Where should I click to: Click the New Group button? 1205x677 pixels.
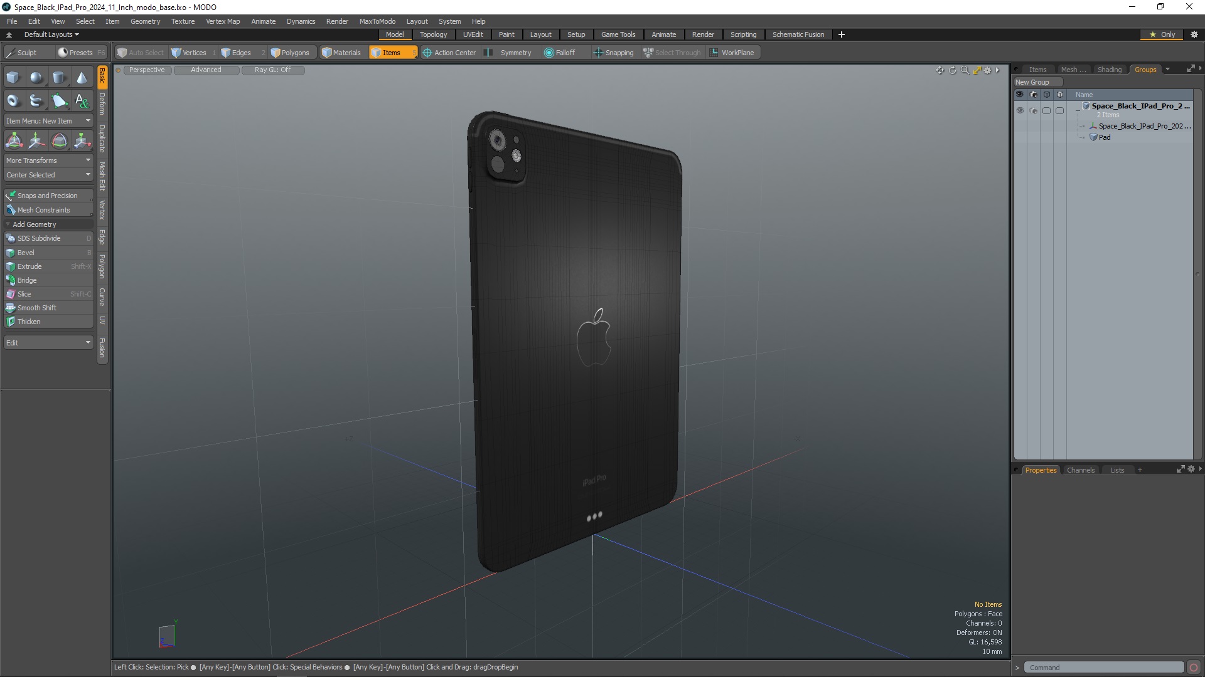[x=1037, y=82]
